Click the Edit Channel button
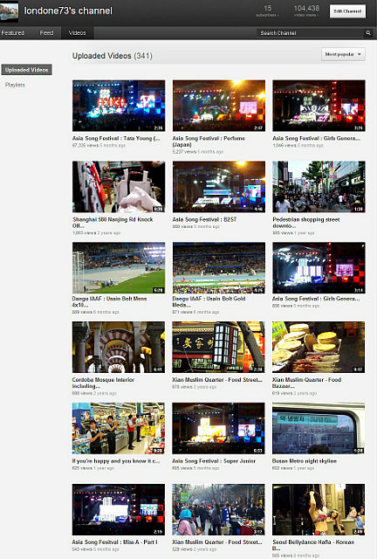377x559 pixels. click(347, 11)
